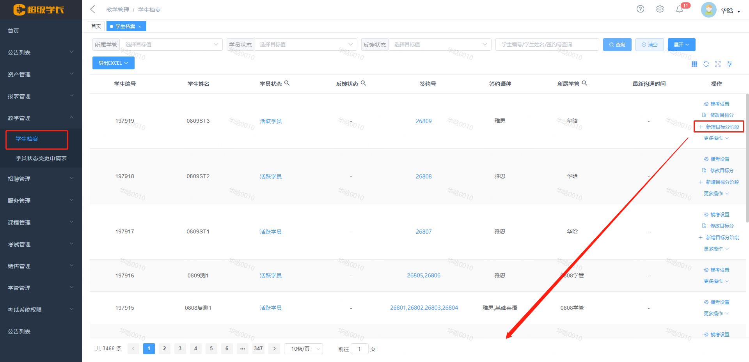Select 学员状态变更申请表 in the sidebar

tap(41, 158)
